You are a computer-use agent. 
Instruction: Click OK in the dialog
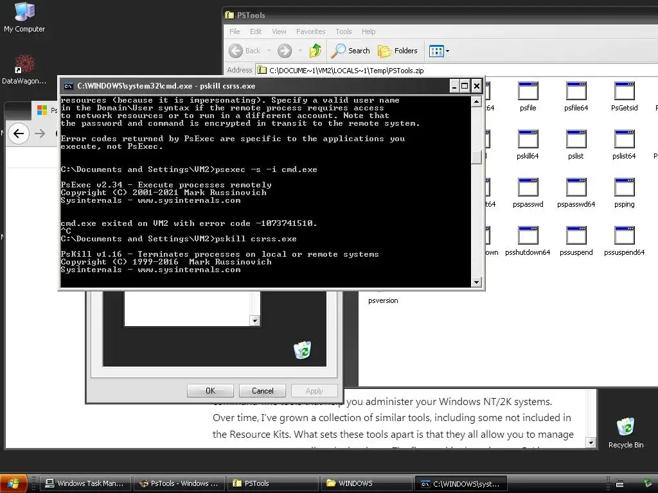tap(210, 391)
